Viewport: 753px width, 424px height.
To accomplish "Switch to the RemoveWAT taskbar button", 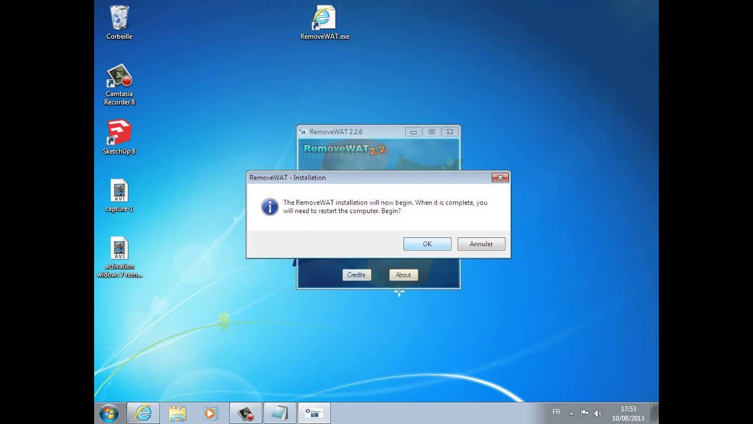I will [314, 413].
